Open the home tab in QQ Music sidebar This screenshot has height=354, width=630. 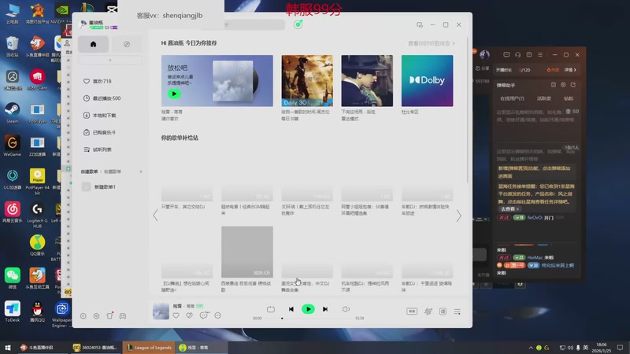click(x=93, y=44)
